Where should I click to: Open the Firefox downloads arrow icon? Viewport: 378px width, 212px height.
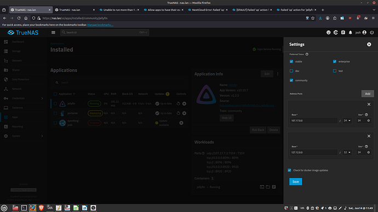[x=320, y=18]
